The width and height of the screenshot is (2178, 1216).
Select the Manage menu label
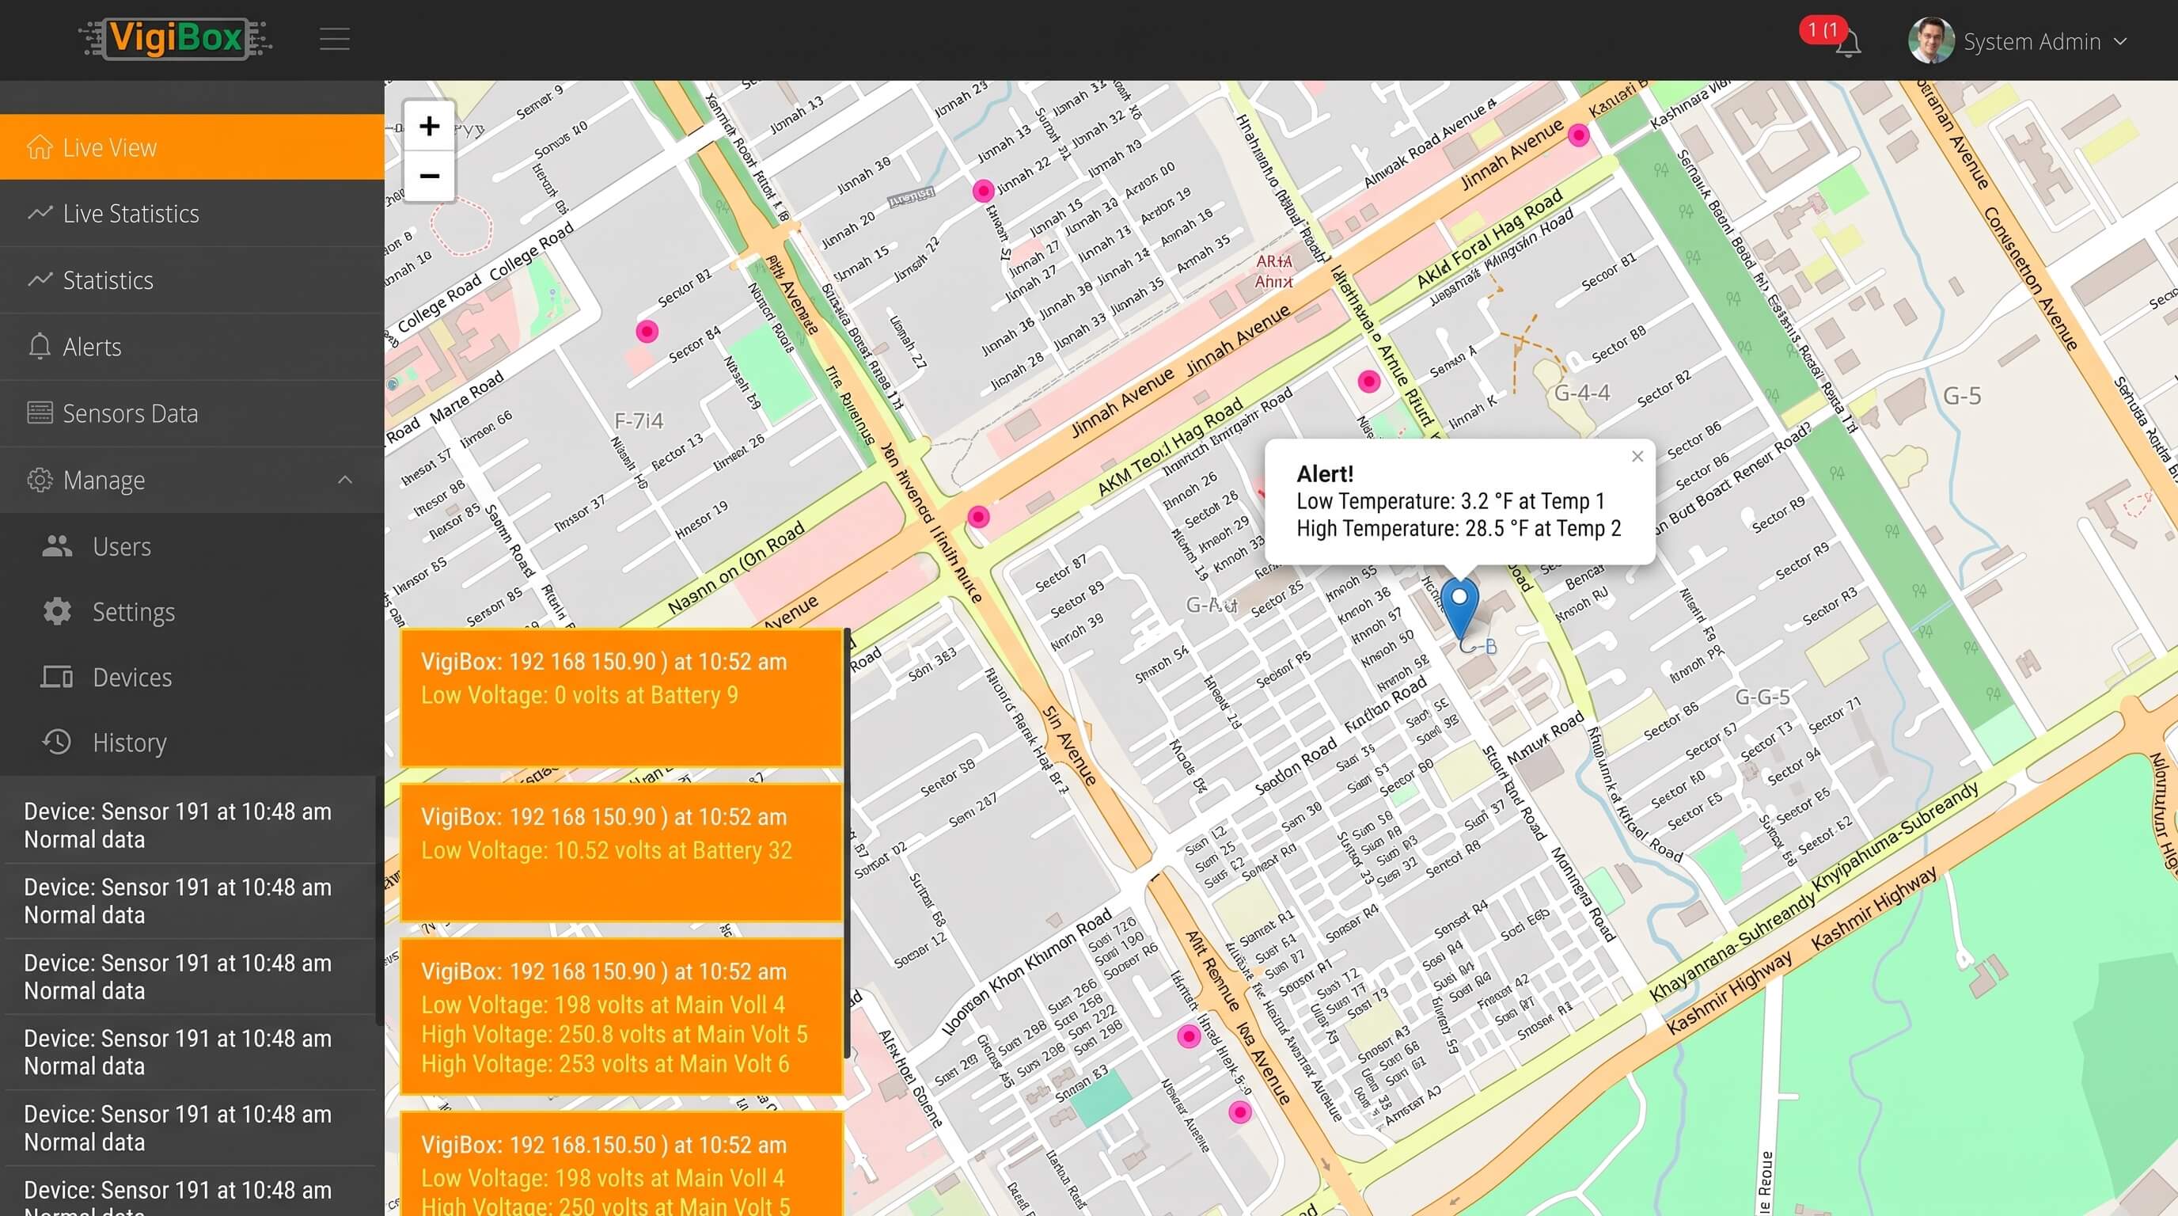click(x=104, y=481)
